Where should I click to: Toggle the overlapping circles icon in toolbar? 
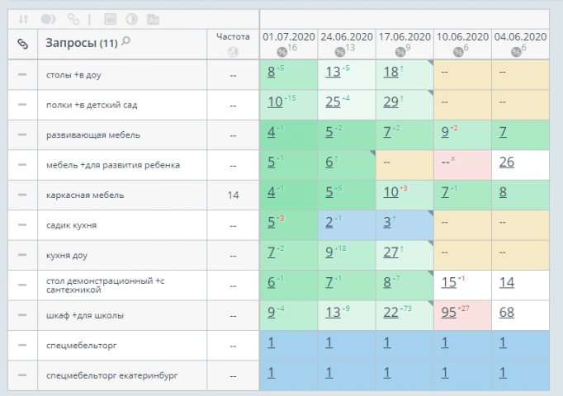click(48, 19)
